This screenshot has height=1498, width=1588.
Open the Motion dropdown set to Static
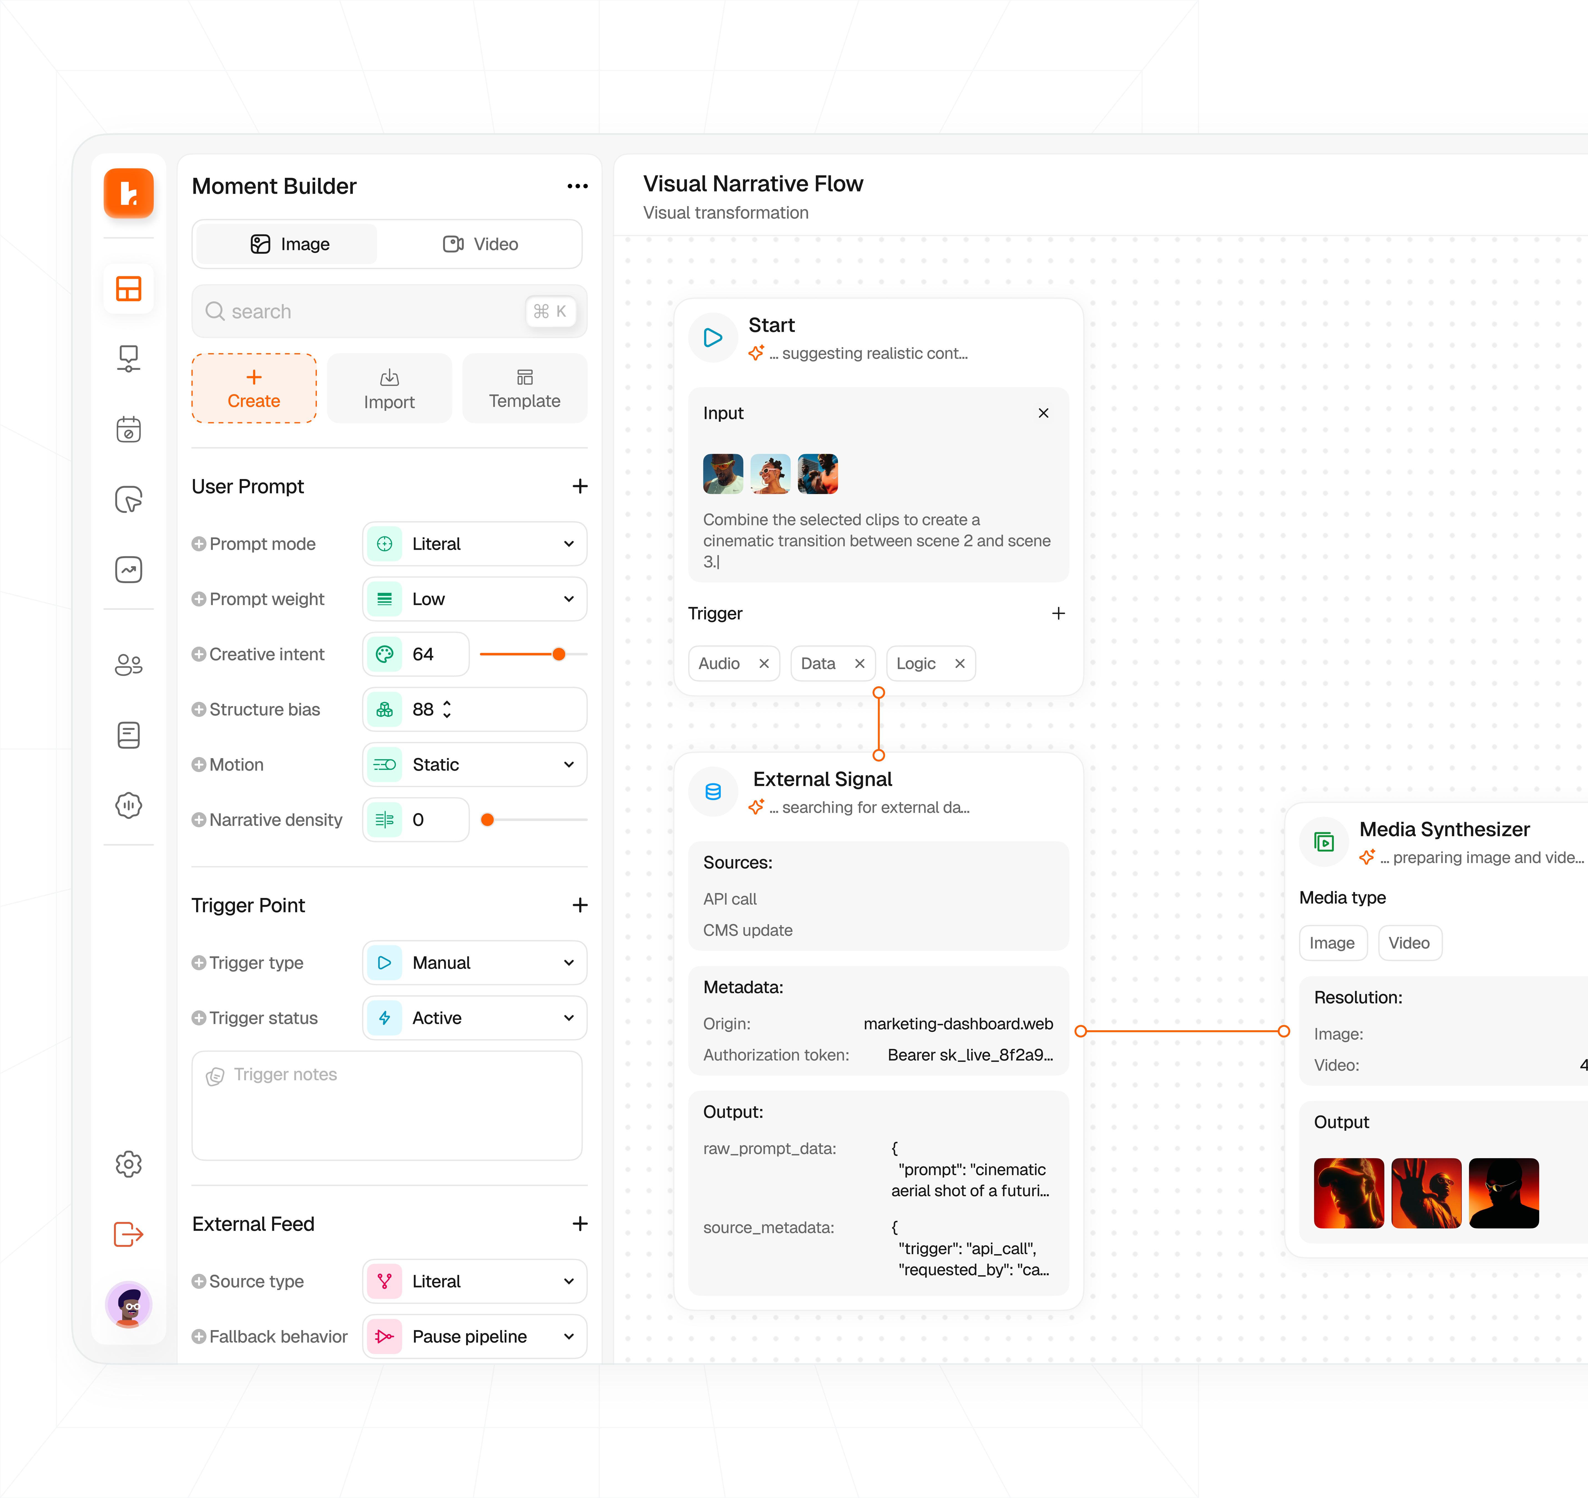tap(474, 765)
